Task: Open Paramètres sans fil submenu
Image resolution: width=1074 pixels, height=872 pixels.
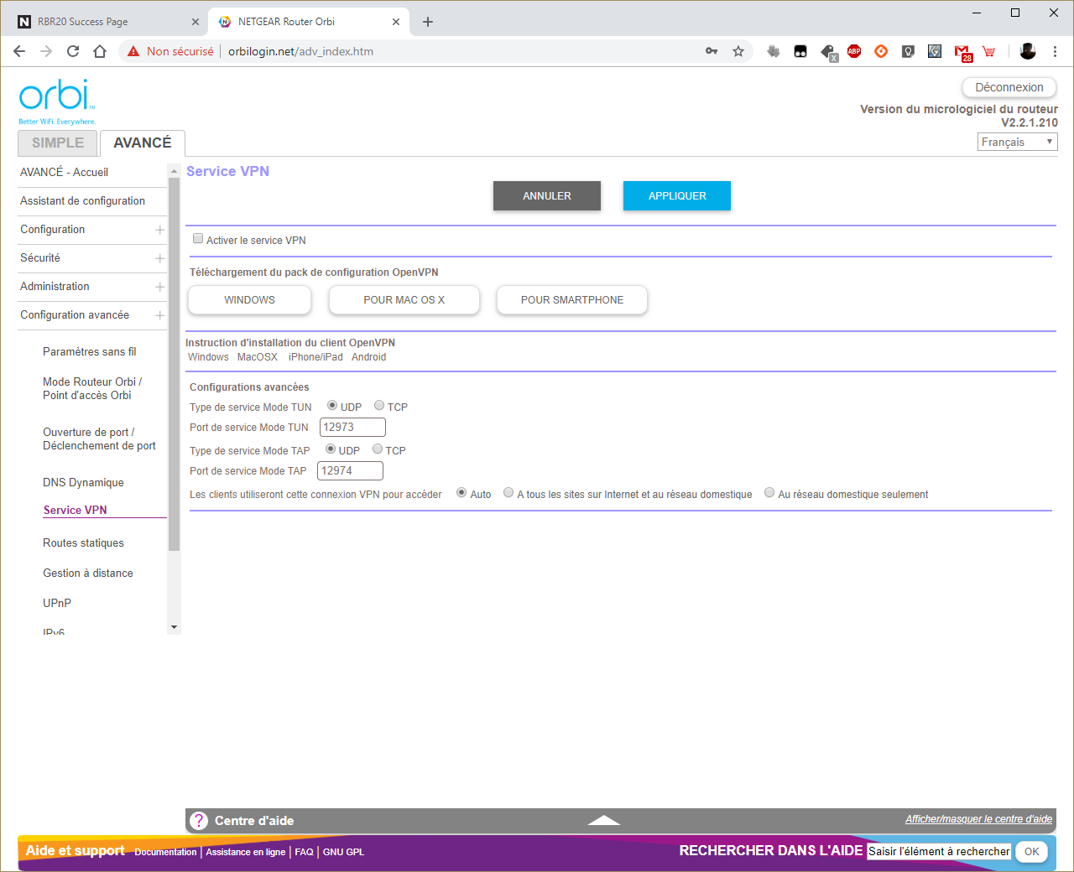Action: tap(89, 351)
